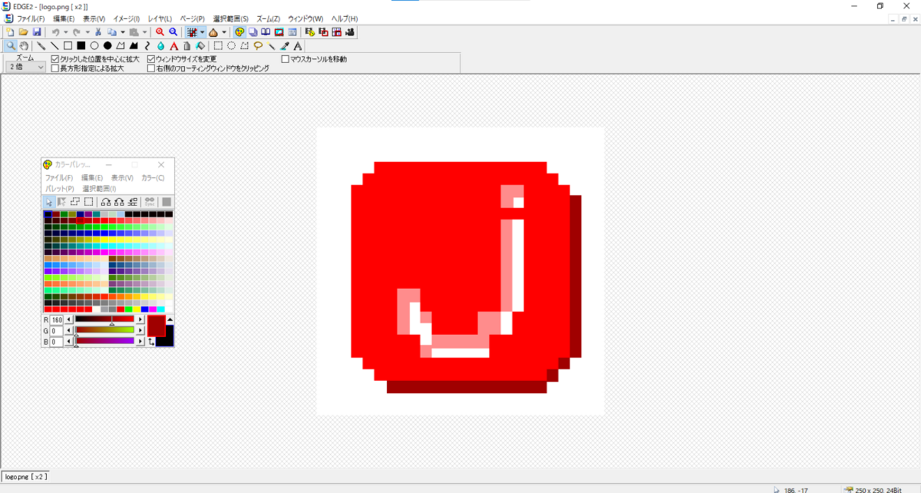Open the パレット(P) menu in color palette

(x=60, y=188)
